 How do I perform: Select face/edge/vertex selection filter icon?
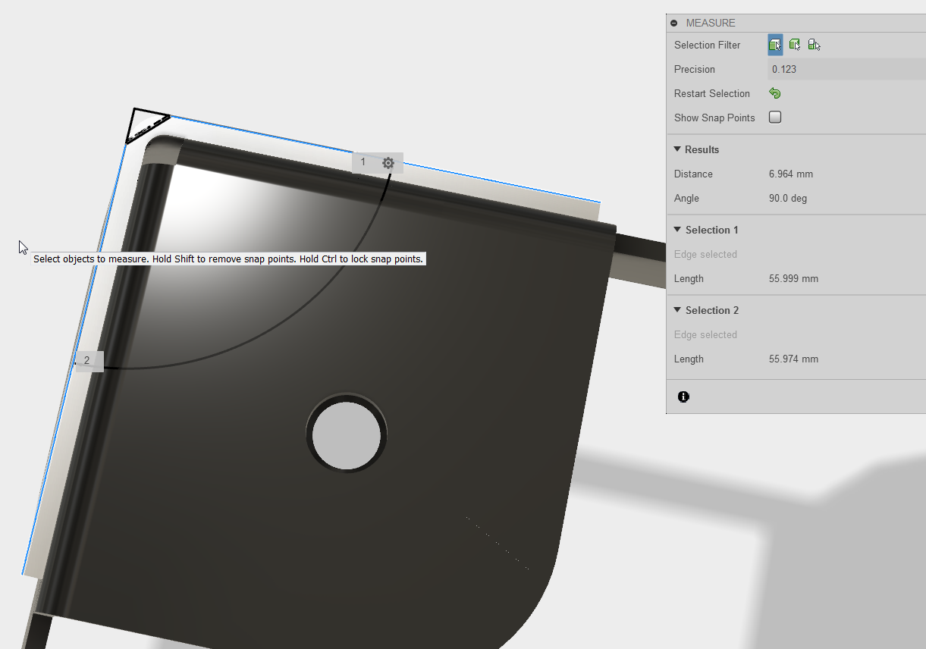[x=775, y=45]
